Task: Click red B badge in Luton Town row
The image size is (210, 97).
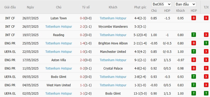Action: coord(194,18)
